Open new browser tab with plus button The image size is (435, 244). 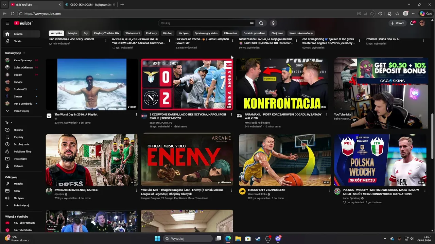pos(122,4)
